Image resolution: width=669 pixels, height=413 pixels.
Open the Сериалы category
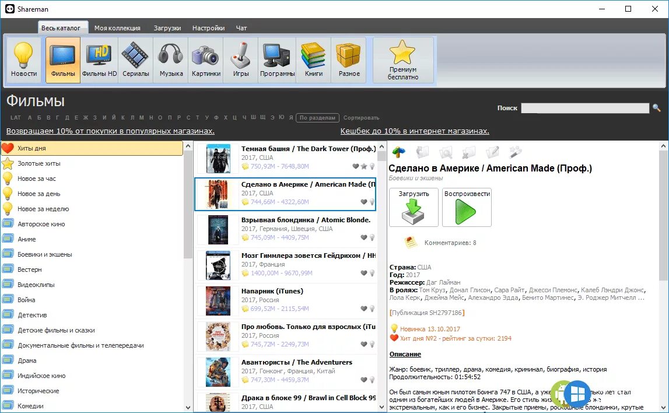click(136, 60)
